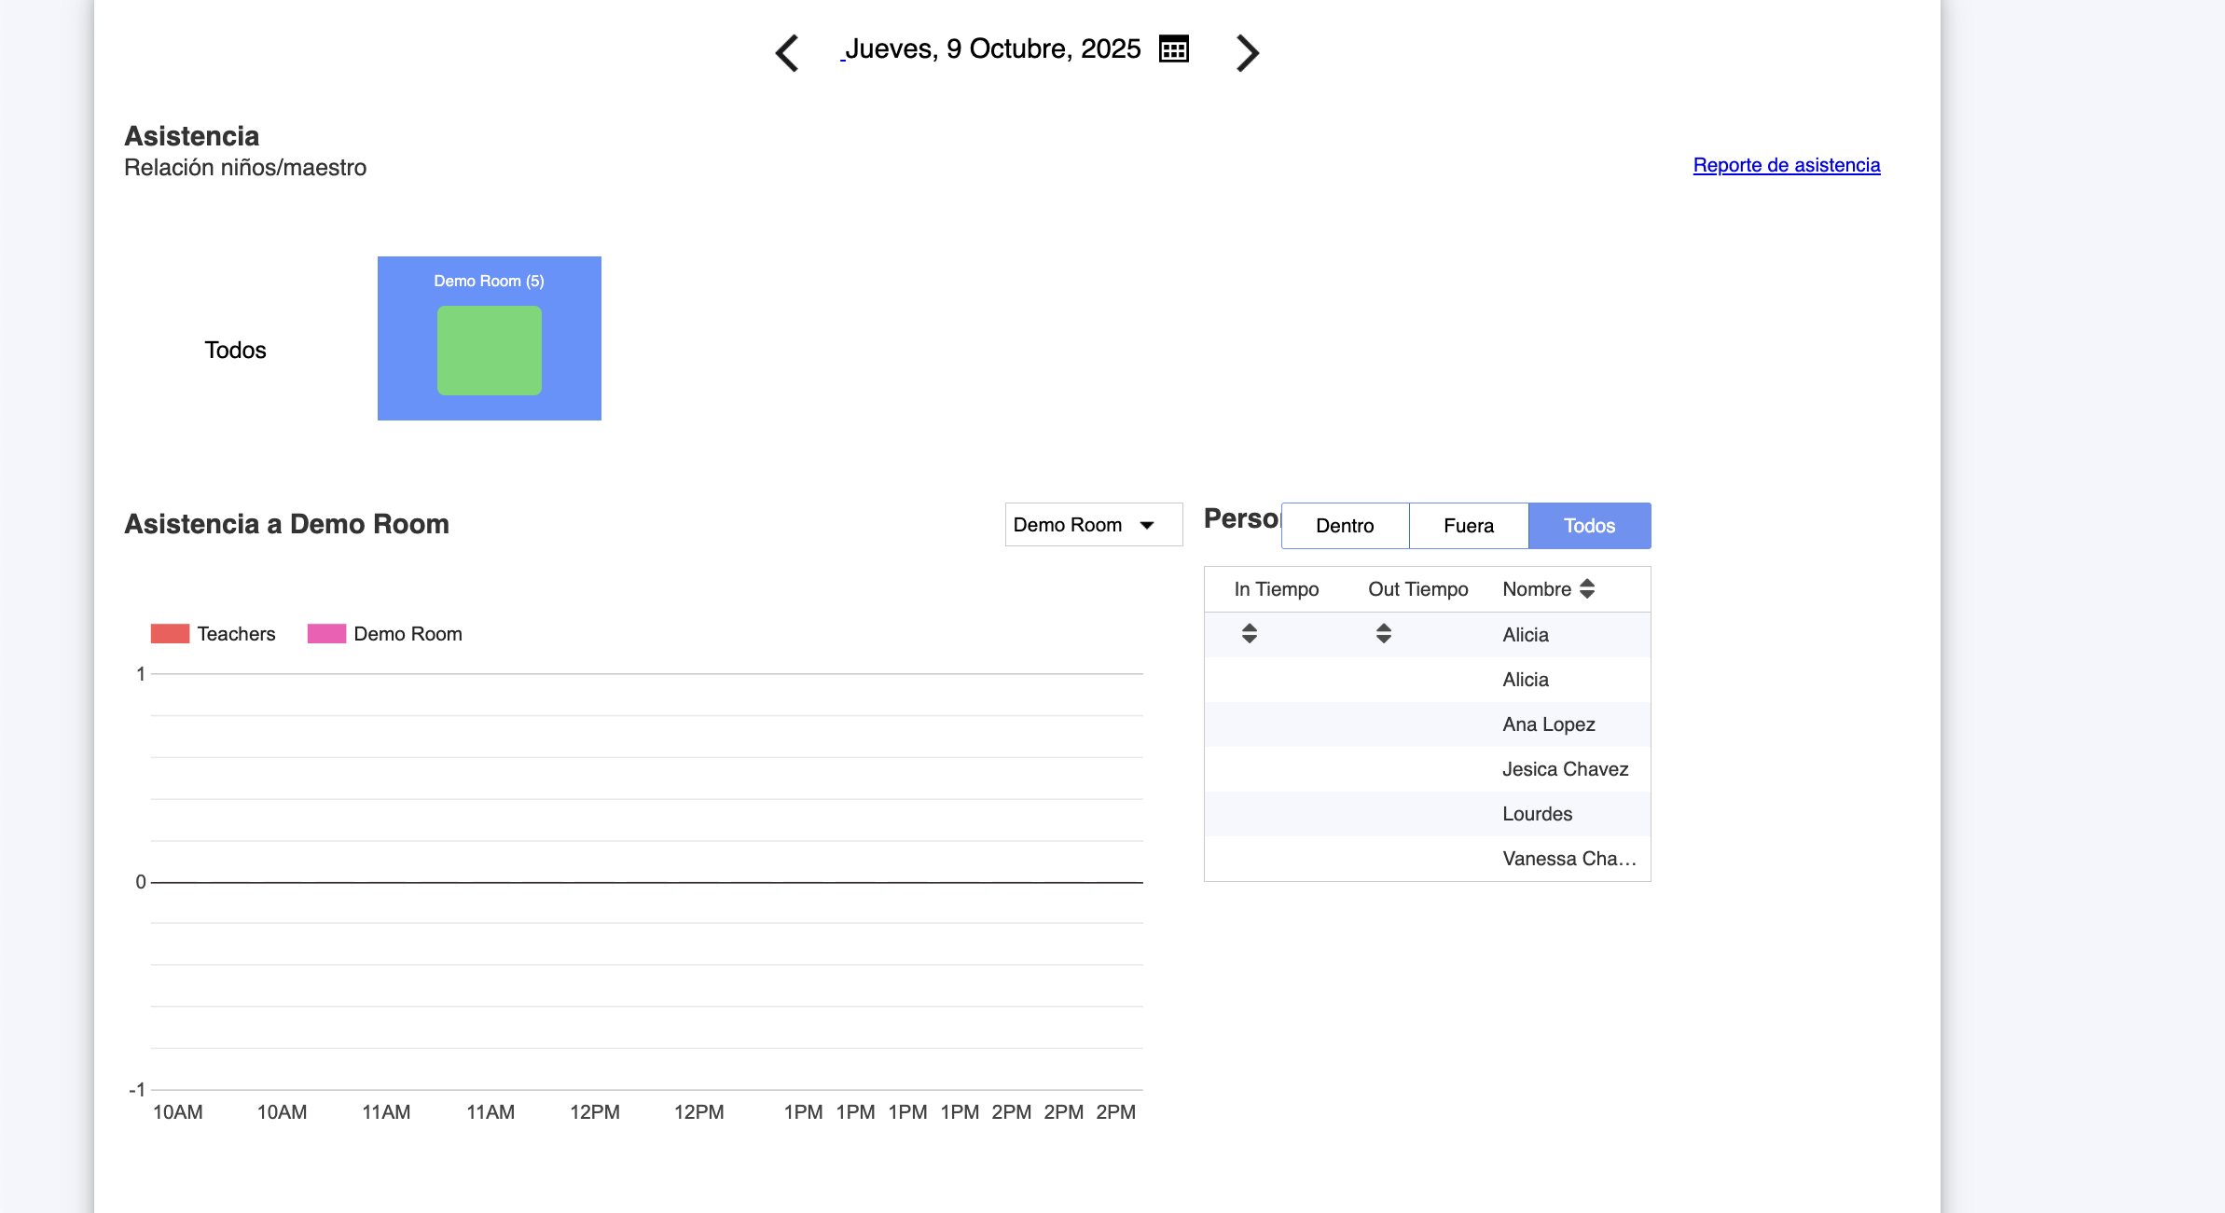
Task: Select Jesica Chavez row
Action: (1565, 769)
